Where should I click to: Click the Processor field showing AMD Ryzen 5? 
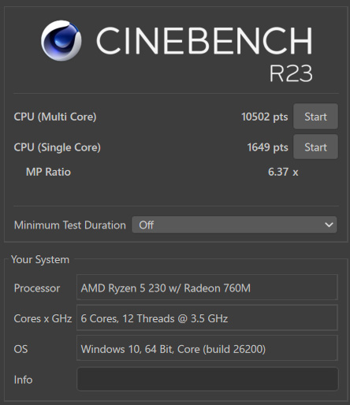pyautogui.click(x=207, y=288)
